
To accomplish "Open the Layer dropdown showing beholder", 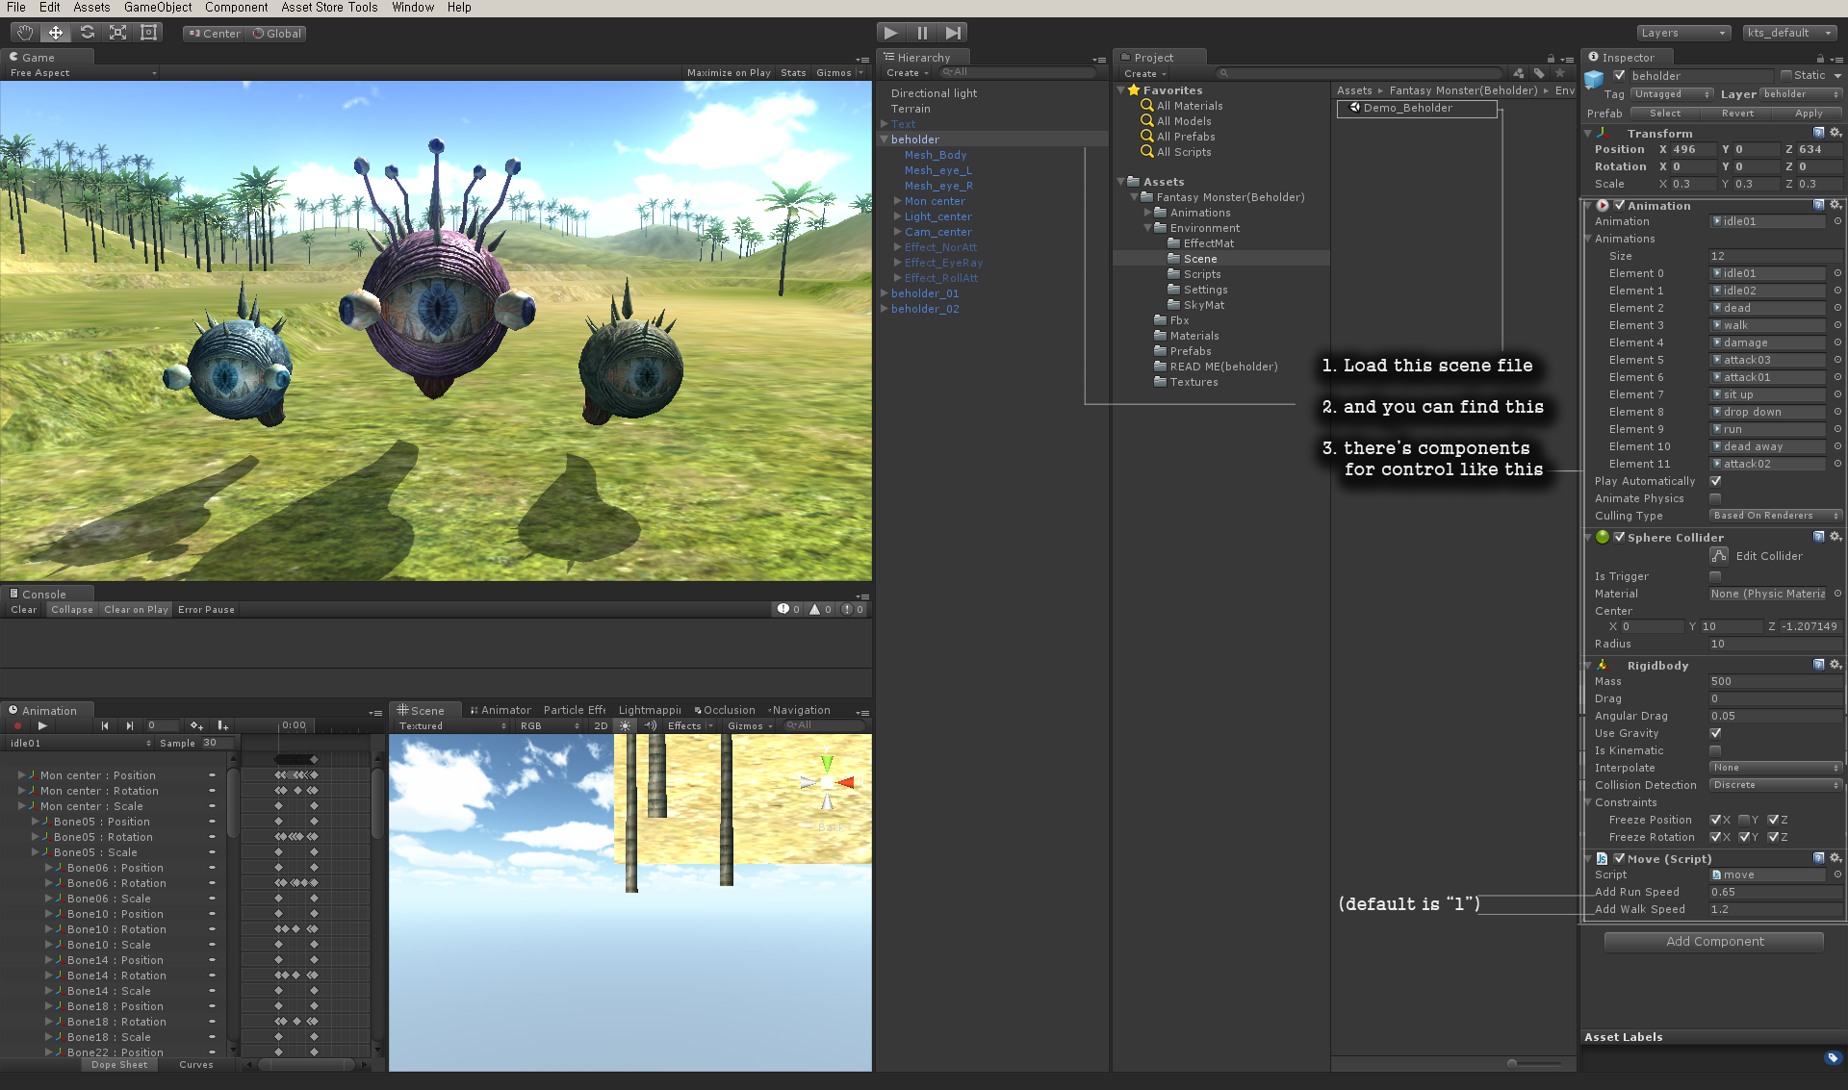I will (1801, 94).
